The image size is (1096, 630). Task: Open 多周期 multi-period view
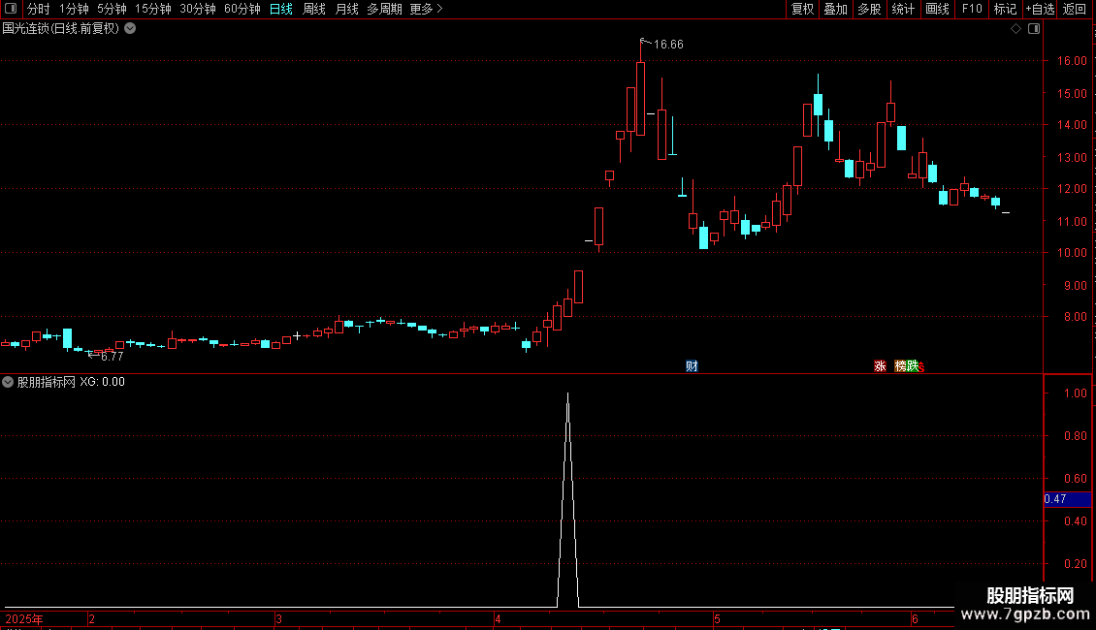(x=384, y=9)
